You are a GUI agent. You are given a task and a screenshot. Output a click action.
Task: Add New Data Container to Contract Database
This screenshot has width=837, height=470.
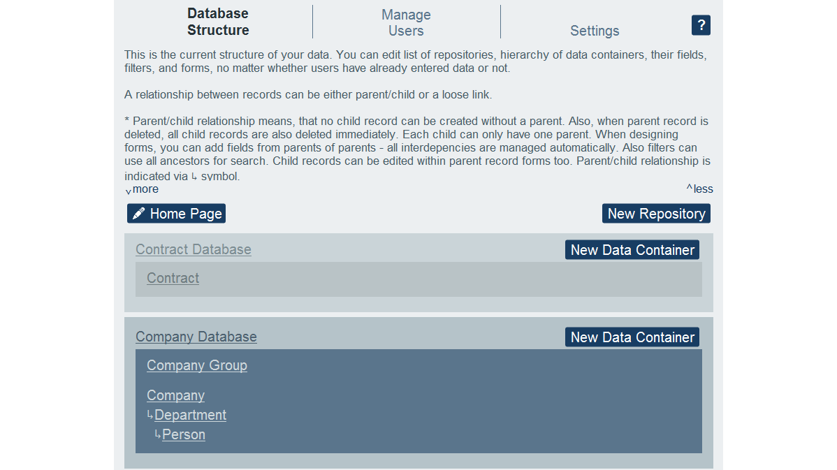(x=632, y=249)
